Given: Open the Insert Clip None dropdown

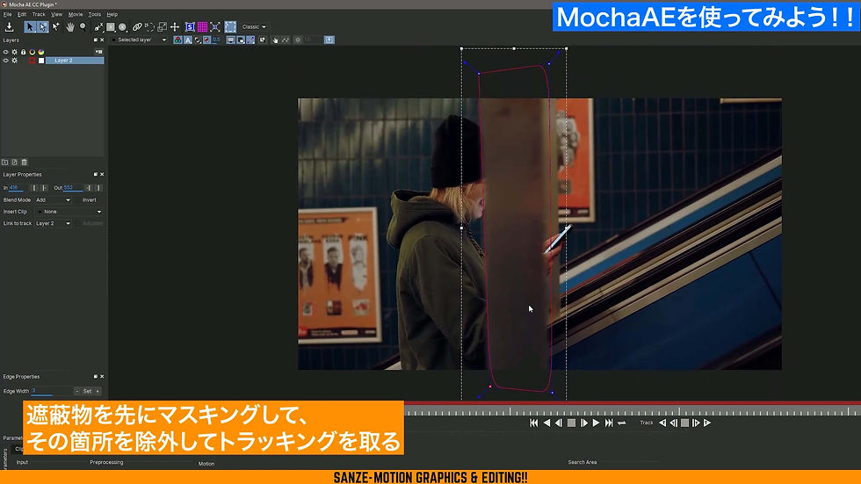Looking at the screenshot, I should coord(69,212).
